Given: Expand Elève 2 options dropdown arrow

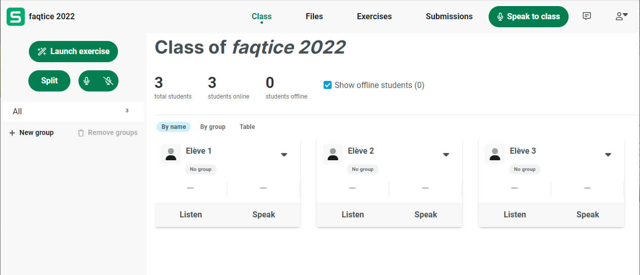Looking at the screenshot, I should [446, 155].
